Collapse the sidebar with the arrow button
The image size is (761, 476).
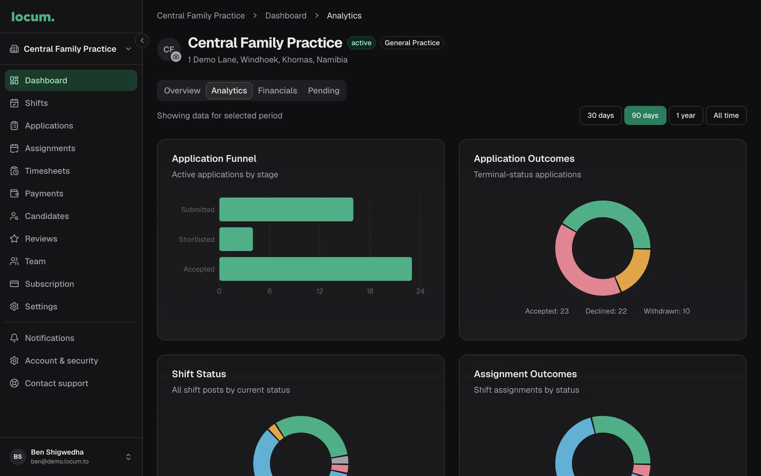tap(142, 40)
